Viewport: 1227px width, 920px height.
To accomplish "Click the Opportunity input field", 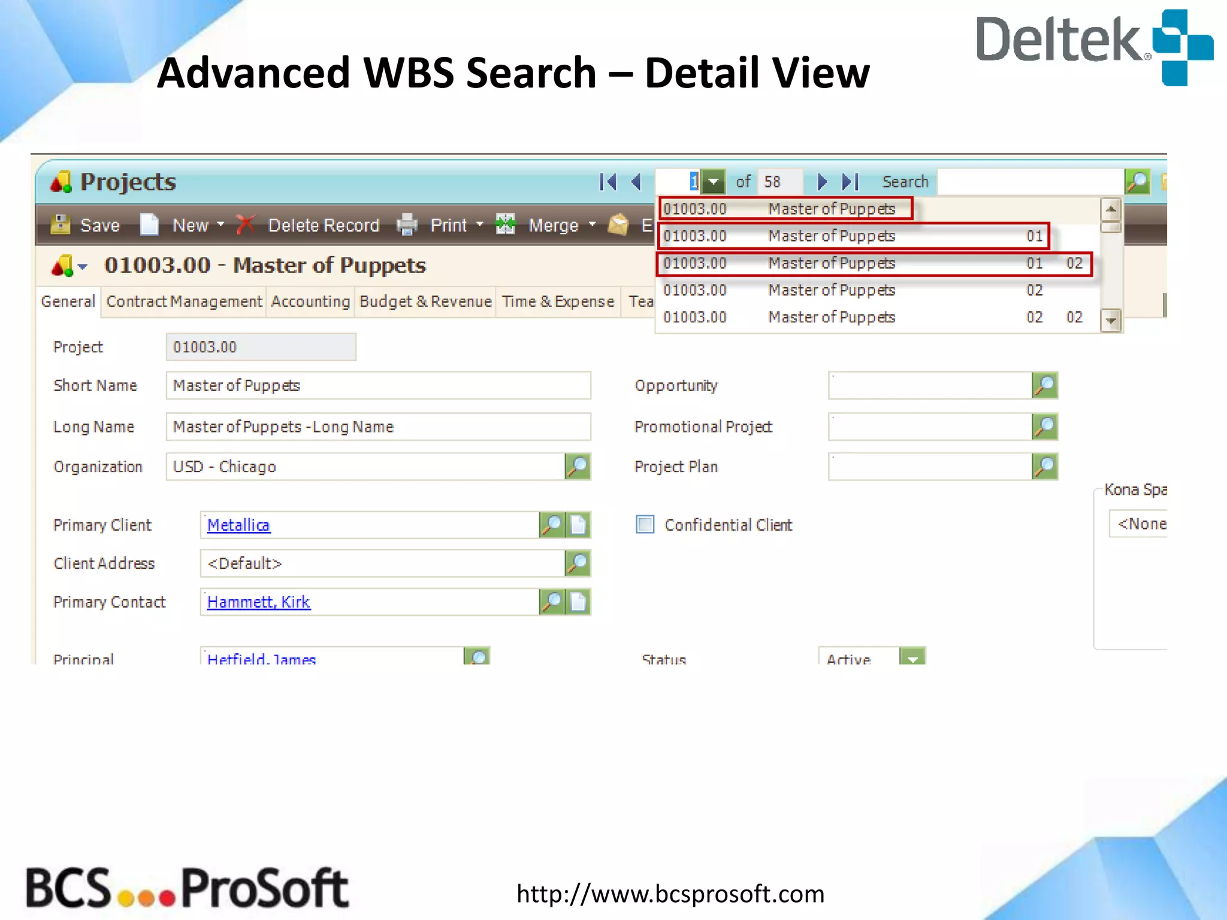I will coord(930,386).
